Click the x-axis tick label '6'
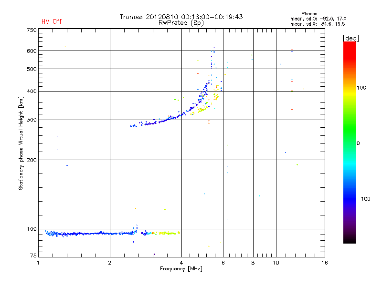Screen dimensions: 382x286 (223, 263)
